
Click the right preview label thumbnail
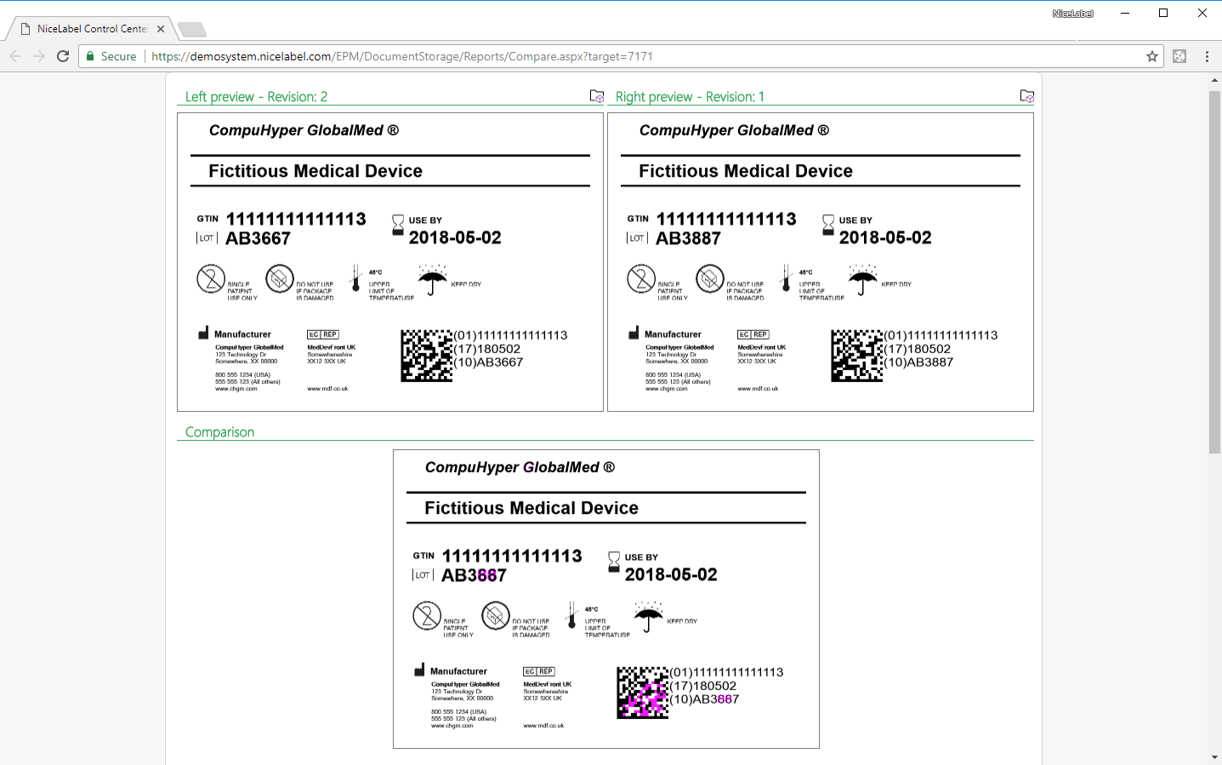pos(821,262)
